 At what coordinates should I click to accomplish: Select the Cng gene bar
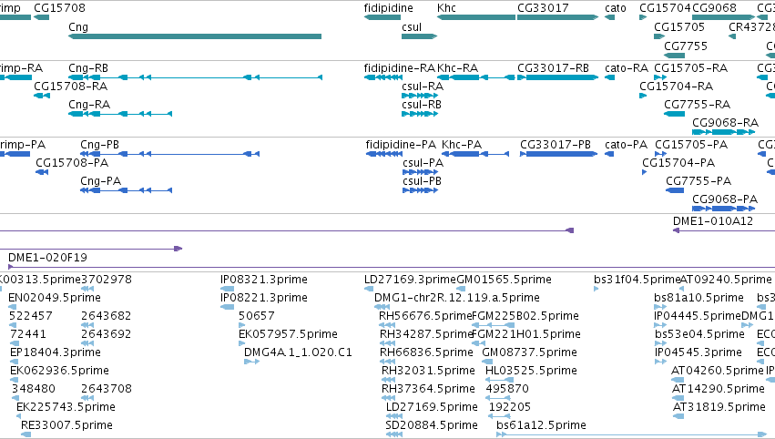point(195,36)
